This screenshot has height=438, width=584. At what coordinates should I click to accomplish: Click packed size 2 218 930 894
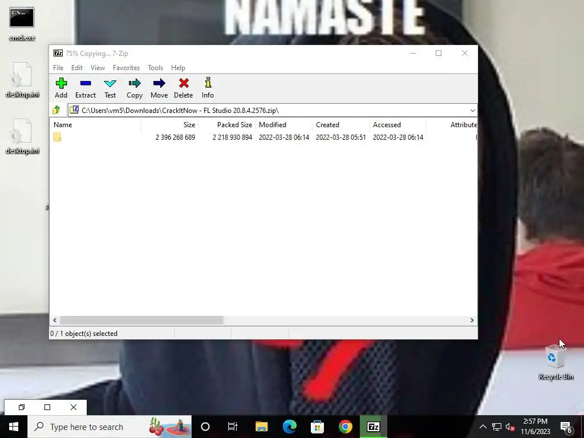(x=233, y=137)
